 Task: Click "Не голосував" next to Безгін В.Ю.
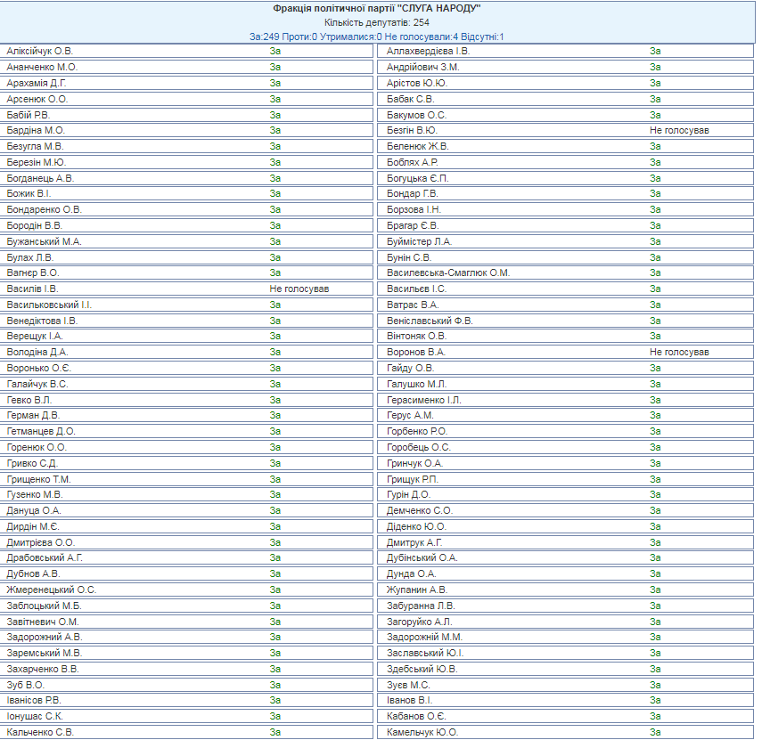[x=679, y=131]
